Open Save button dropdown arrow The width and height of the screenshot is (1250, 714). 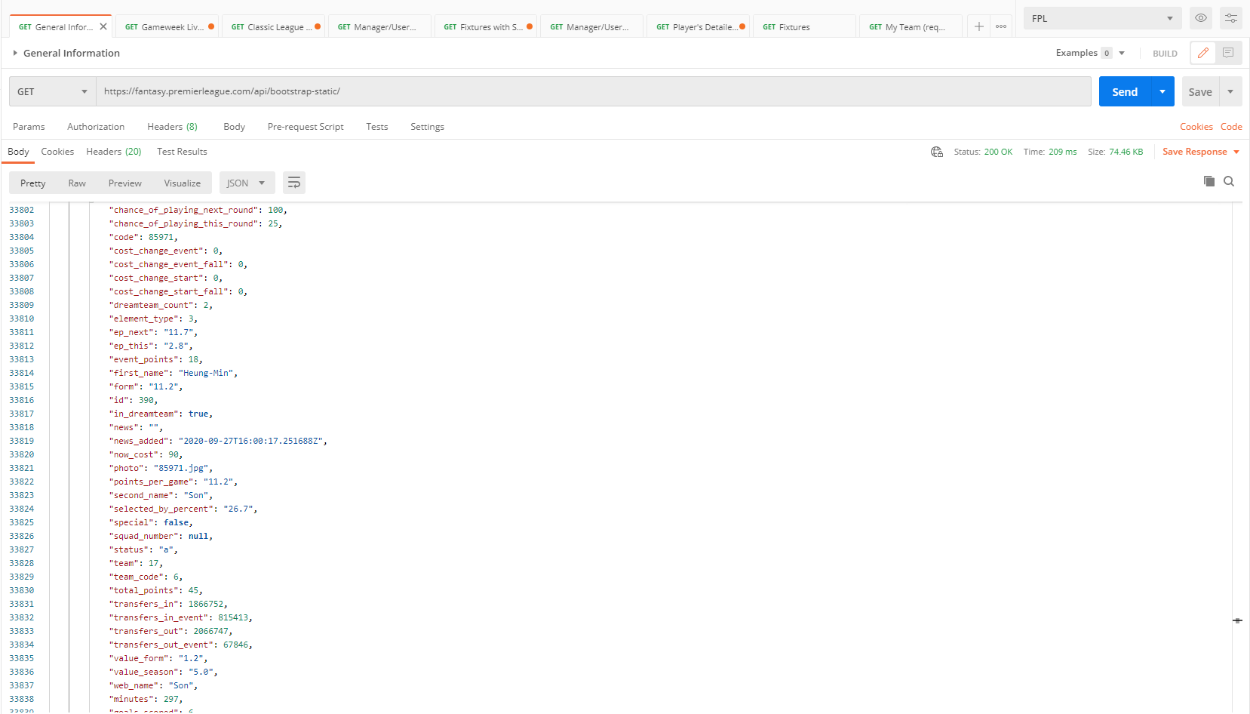(1230, 91)
